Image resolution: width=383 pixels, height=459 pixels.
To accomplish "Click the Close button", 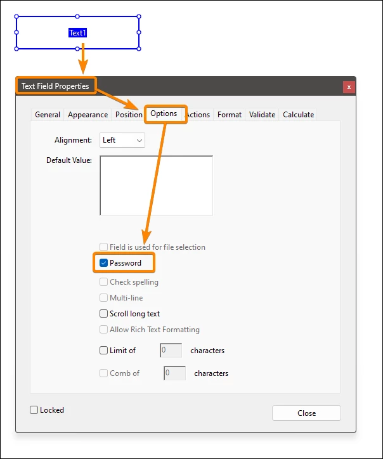I will click(x=306, y=413).
